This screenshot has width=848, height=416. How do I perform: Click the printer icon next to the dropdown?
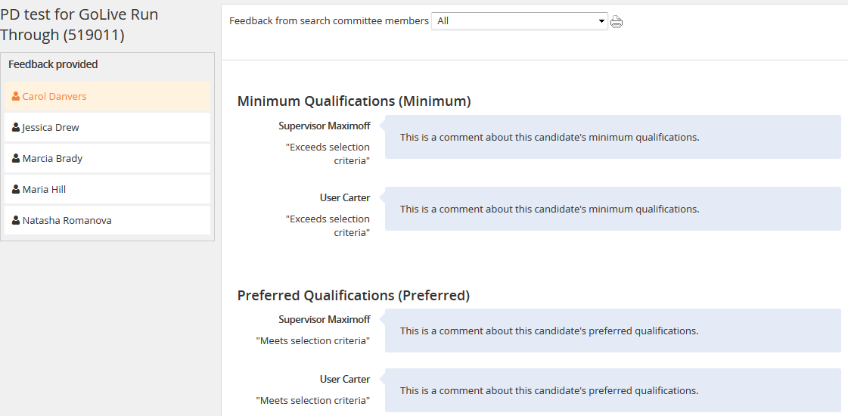tap(617, 22)
